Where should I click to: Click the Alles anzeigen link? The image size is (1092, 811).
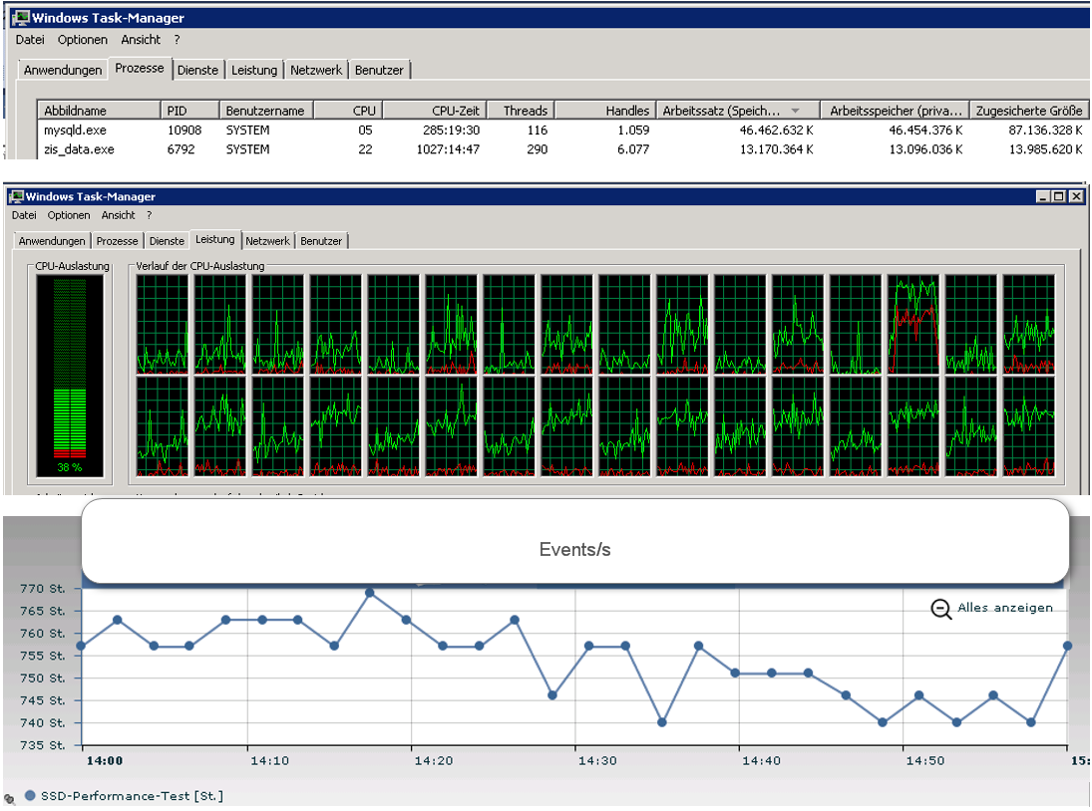(1004, 608)
